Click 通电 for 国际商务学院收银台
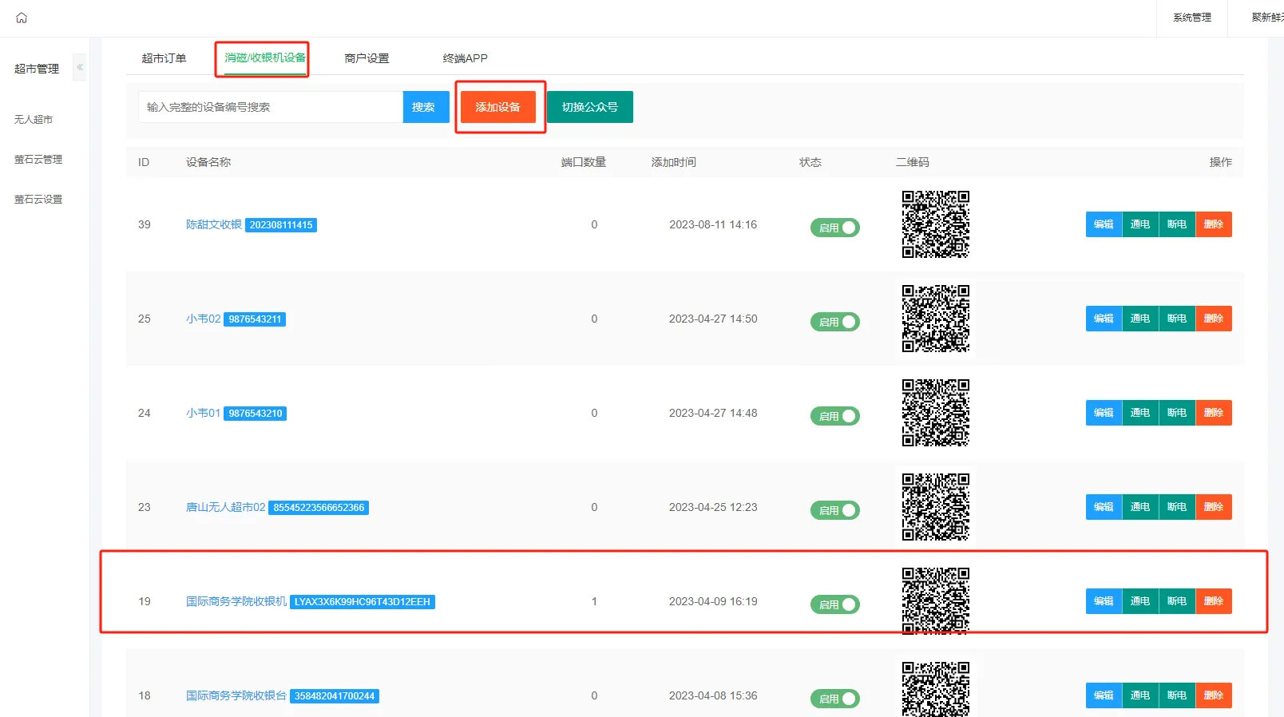The height and width of the screenshot is (717, 1284). pyautogui.click(x=1140, y=695)
